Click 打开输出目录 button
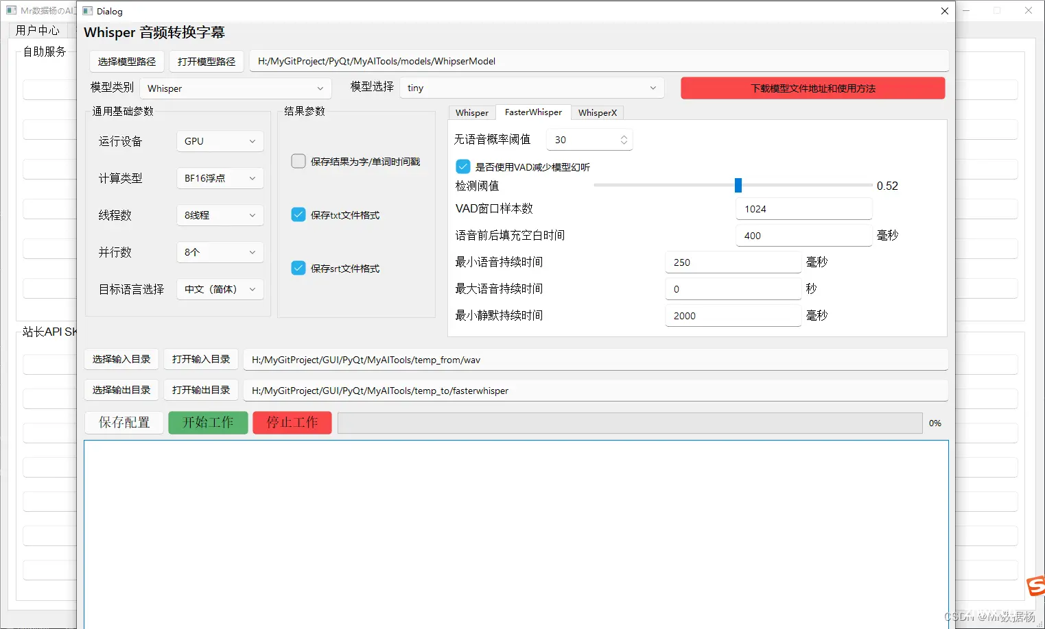 (x=201, y=390)
